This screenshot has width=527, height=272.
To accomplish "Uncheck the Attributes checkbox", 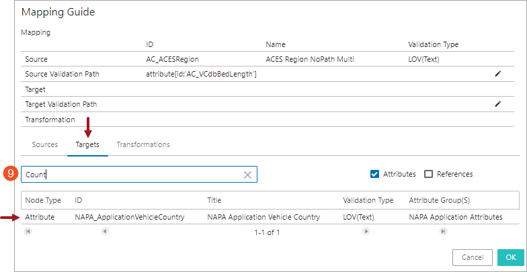I will point(375,174).
